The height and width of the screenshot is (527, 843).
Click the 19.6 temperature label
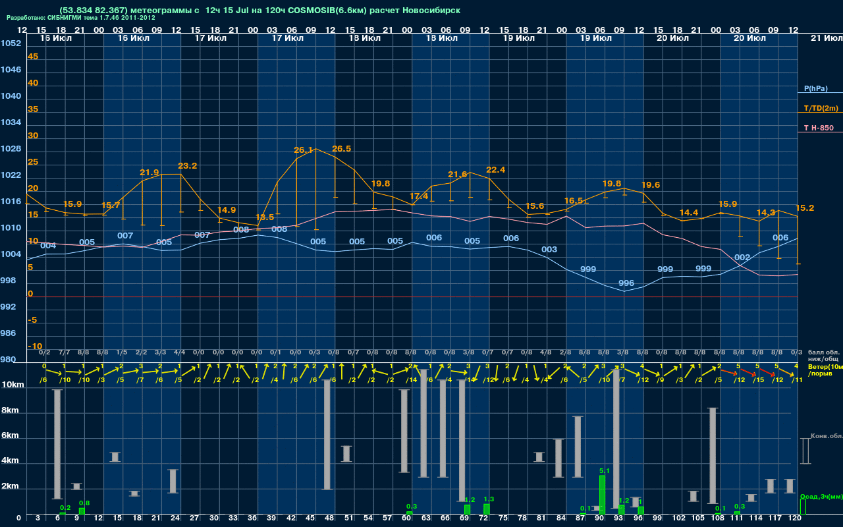[651, 185]
